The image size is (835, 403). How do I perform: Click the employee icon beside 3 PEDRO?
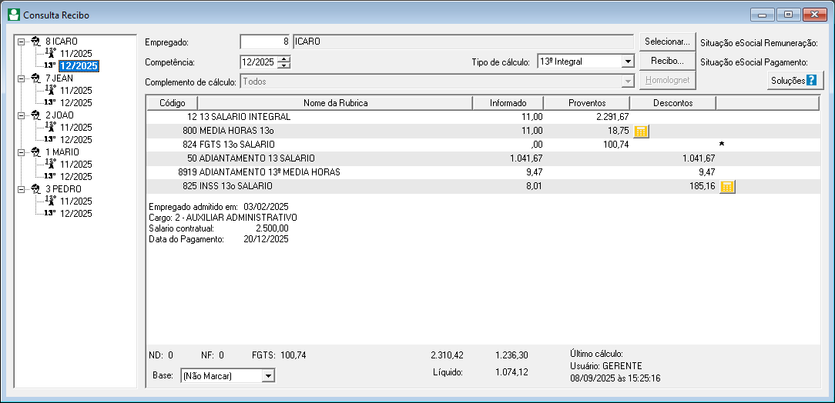[36, 188]
